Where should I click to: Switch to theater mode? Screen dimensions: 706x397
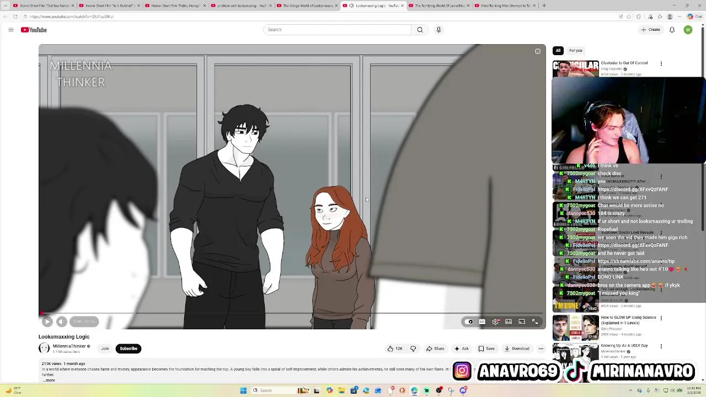tap(509, 322)
